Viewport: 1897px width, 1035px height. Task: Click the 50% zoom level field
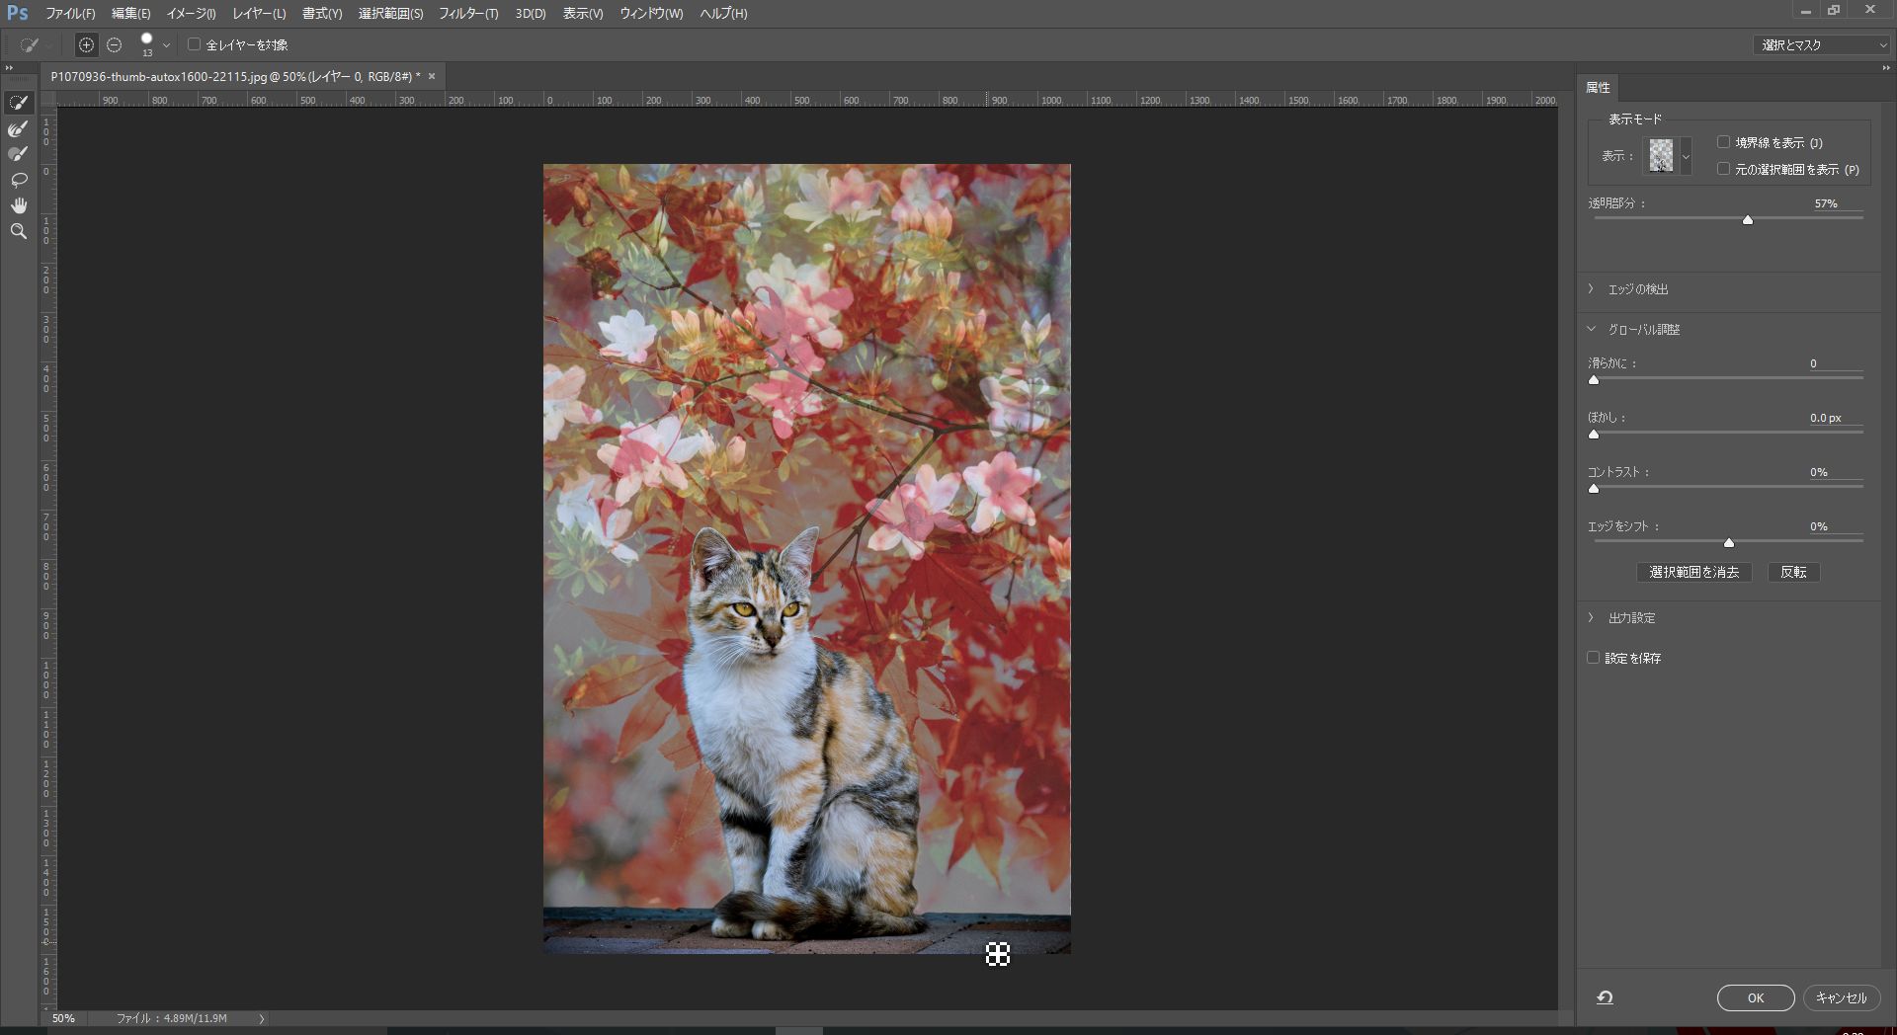click(x=63, y=1018)
